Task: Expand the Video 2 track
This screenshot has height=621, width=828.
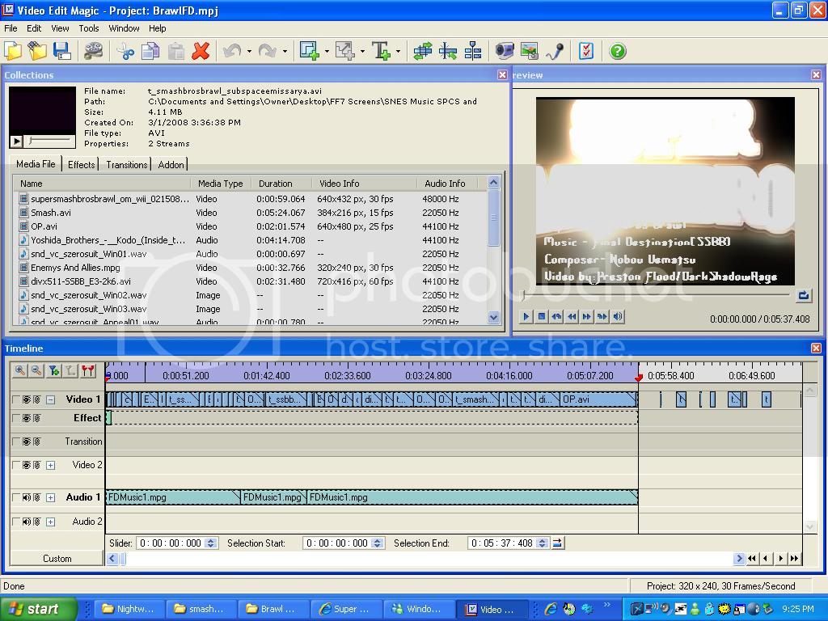Action: pos(51,465)
